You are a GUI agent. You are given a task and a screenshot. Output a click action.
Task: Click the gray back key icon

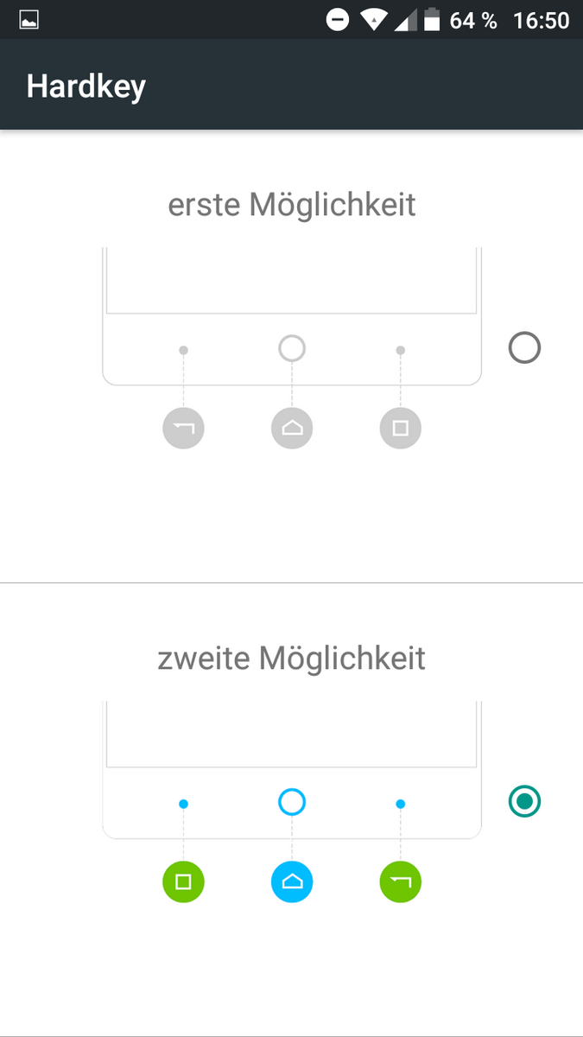(x=183, y=428)
